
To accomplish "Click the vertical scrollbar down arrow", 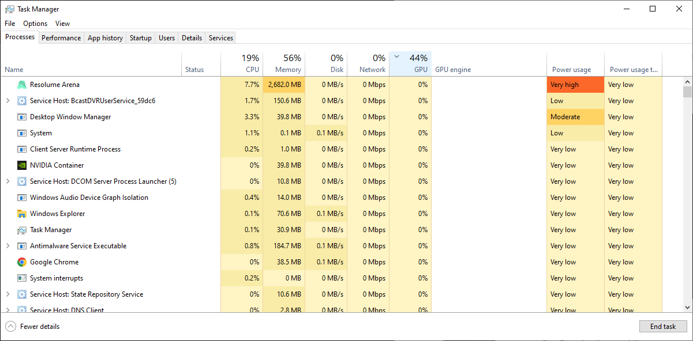I will click(x=687, y=308).
